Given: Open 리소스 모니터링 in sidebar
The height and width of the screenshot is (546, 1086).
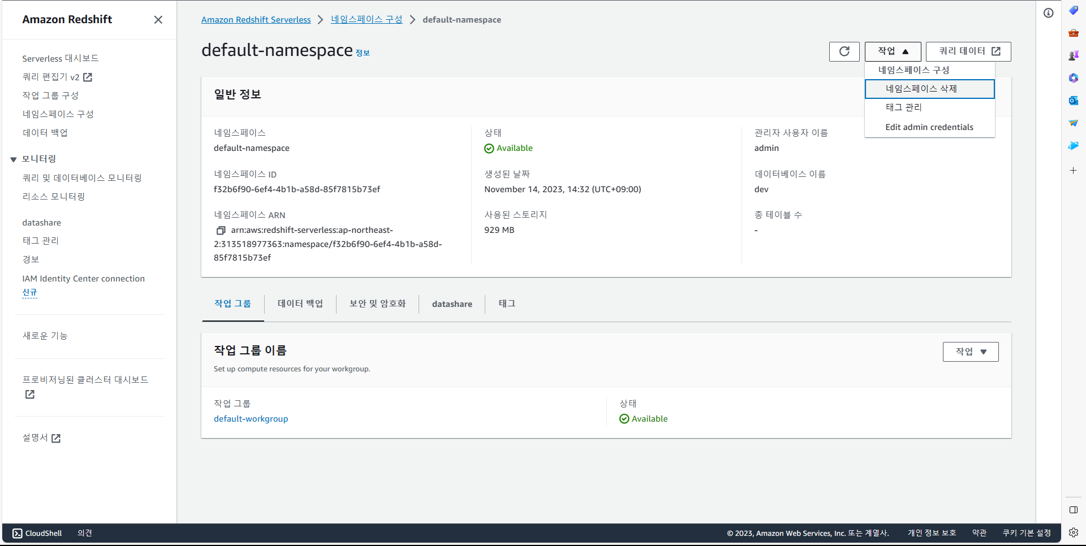Looking at the screenshot, I should [x=54, y=197].
